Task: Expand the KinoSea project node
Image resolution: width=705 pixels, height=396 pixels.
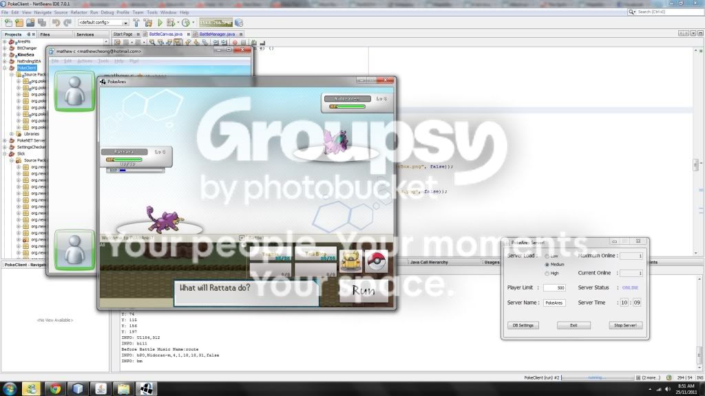Action: tap(5, 55)
